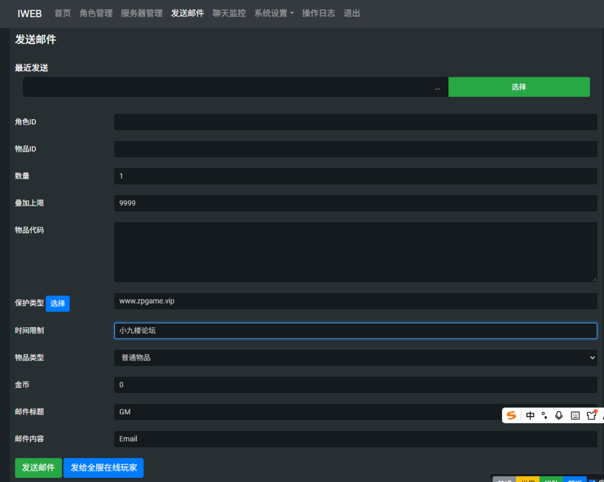Click the 物品代码 label
Image resolution: width=604 pixels, height=482 pixels.
29,230
